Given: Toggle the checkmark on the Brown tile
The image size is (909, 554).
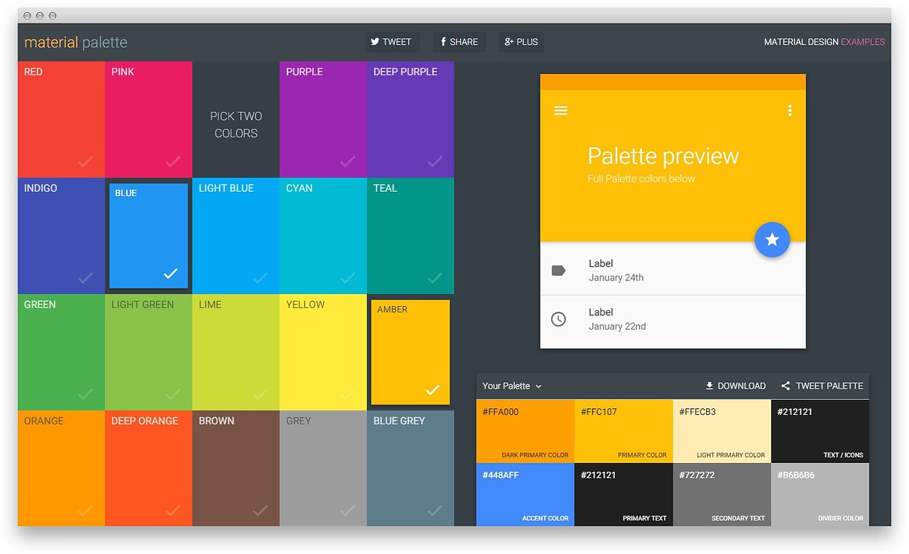Looking at the screenshot, I should pyautogui.click(x=260, y=510).
